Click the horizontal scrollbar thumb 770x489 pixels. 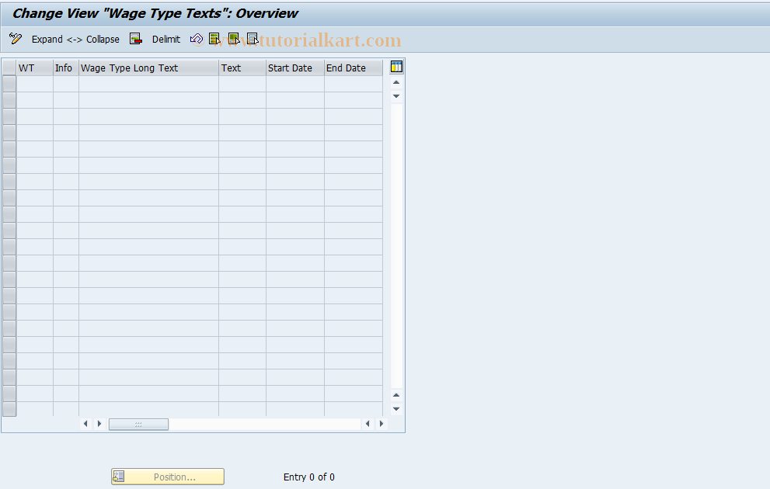tap(138, 425)
